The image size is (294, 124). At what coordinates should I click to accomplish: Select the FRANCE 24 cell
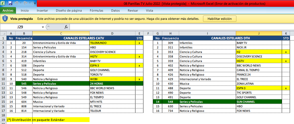(x=259, y=74)
